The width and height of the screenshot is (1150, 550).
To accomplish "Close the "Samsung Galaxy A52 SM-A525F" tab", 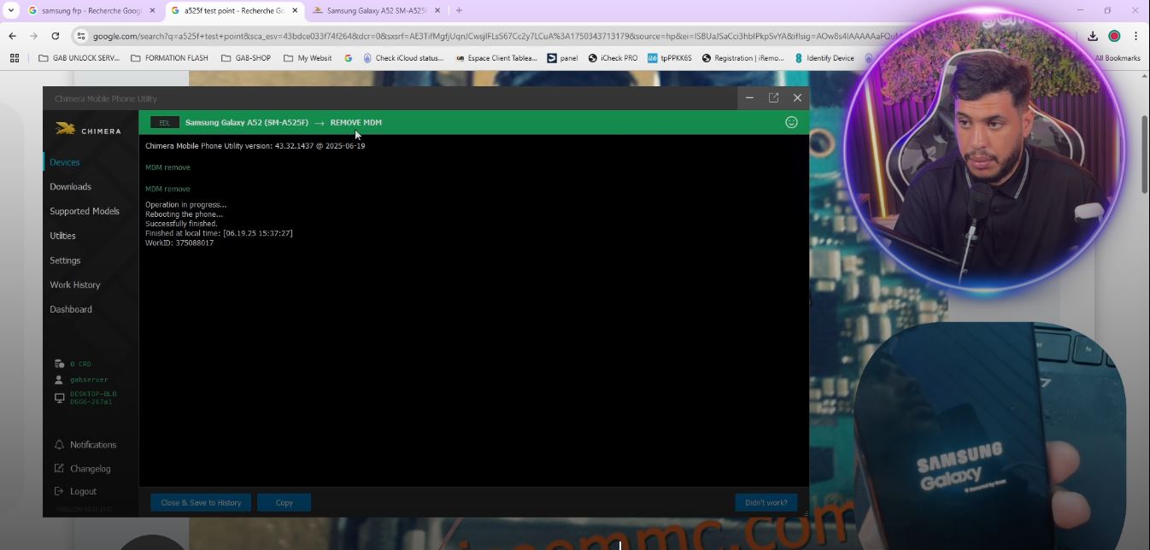I will pos(437,11).
